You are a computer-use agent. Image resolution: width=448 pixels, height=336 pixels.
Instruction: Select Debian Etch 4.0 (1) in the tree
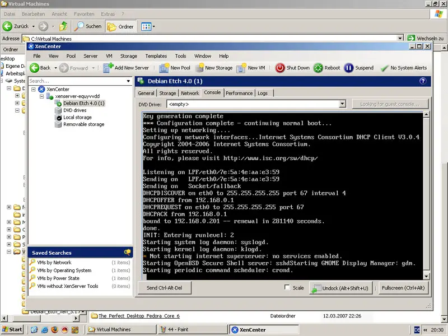pos(83,103)
